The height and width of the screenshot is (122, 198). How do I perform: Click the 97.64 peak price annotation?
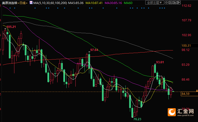(x=94, y=50)
